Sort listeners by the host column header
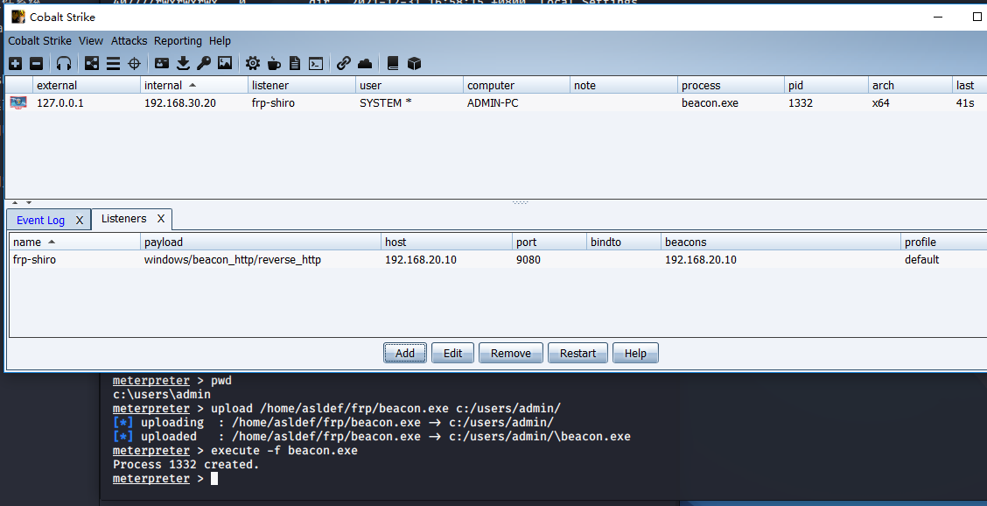Image resolution: width=987 pixels, height=506 pixels. (447, 242)
